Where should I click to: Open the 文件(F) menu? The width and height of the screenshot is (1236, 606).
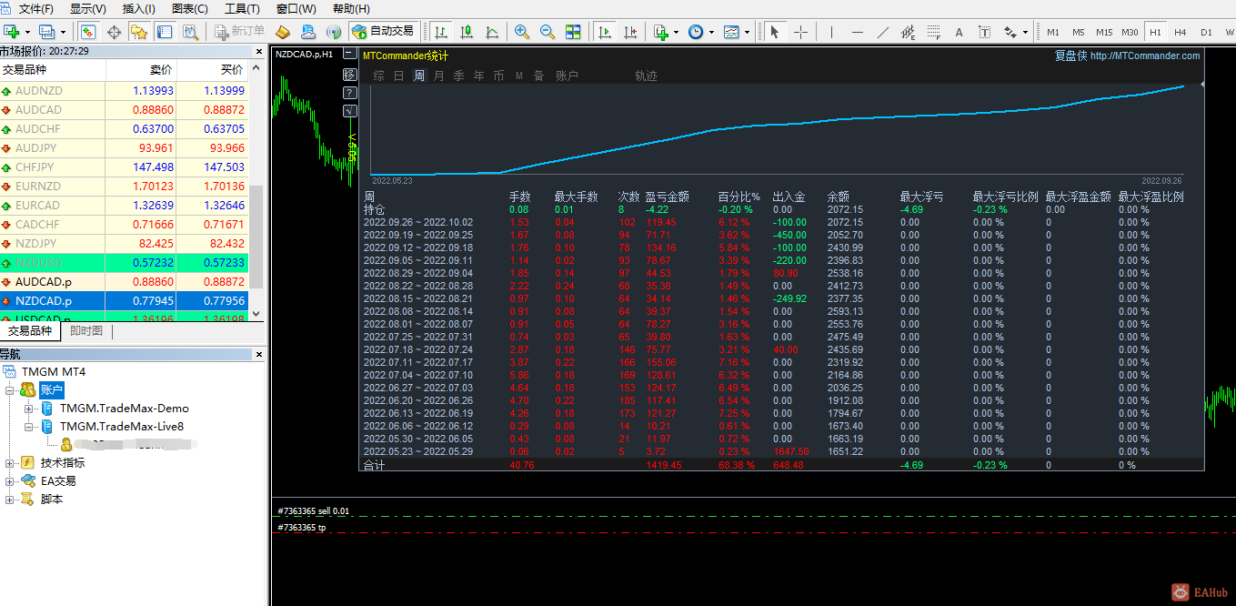tap(36, 9)
